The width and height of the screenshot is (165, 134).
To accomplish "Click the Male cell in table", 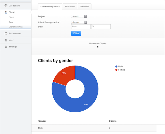I will pos(40,128).
